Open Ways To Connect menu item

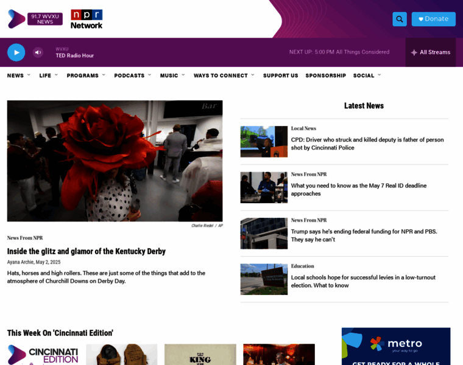[221, 76]
